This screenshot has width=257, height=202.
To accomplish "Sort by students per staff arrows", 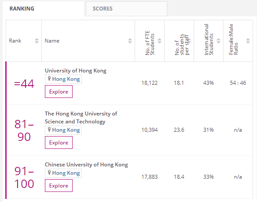I will point(189,41).
